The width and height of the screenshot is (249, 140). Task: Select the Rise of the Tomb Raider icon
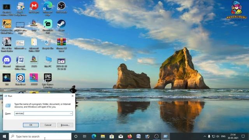7,45
